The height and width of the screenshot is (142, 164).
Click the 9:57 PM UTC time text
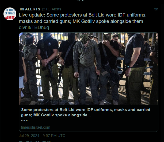(x=54, y=136)
